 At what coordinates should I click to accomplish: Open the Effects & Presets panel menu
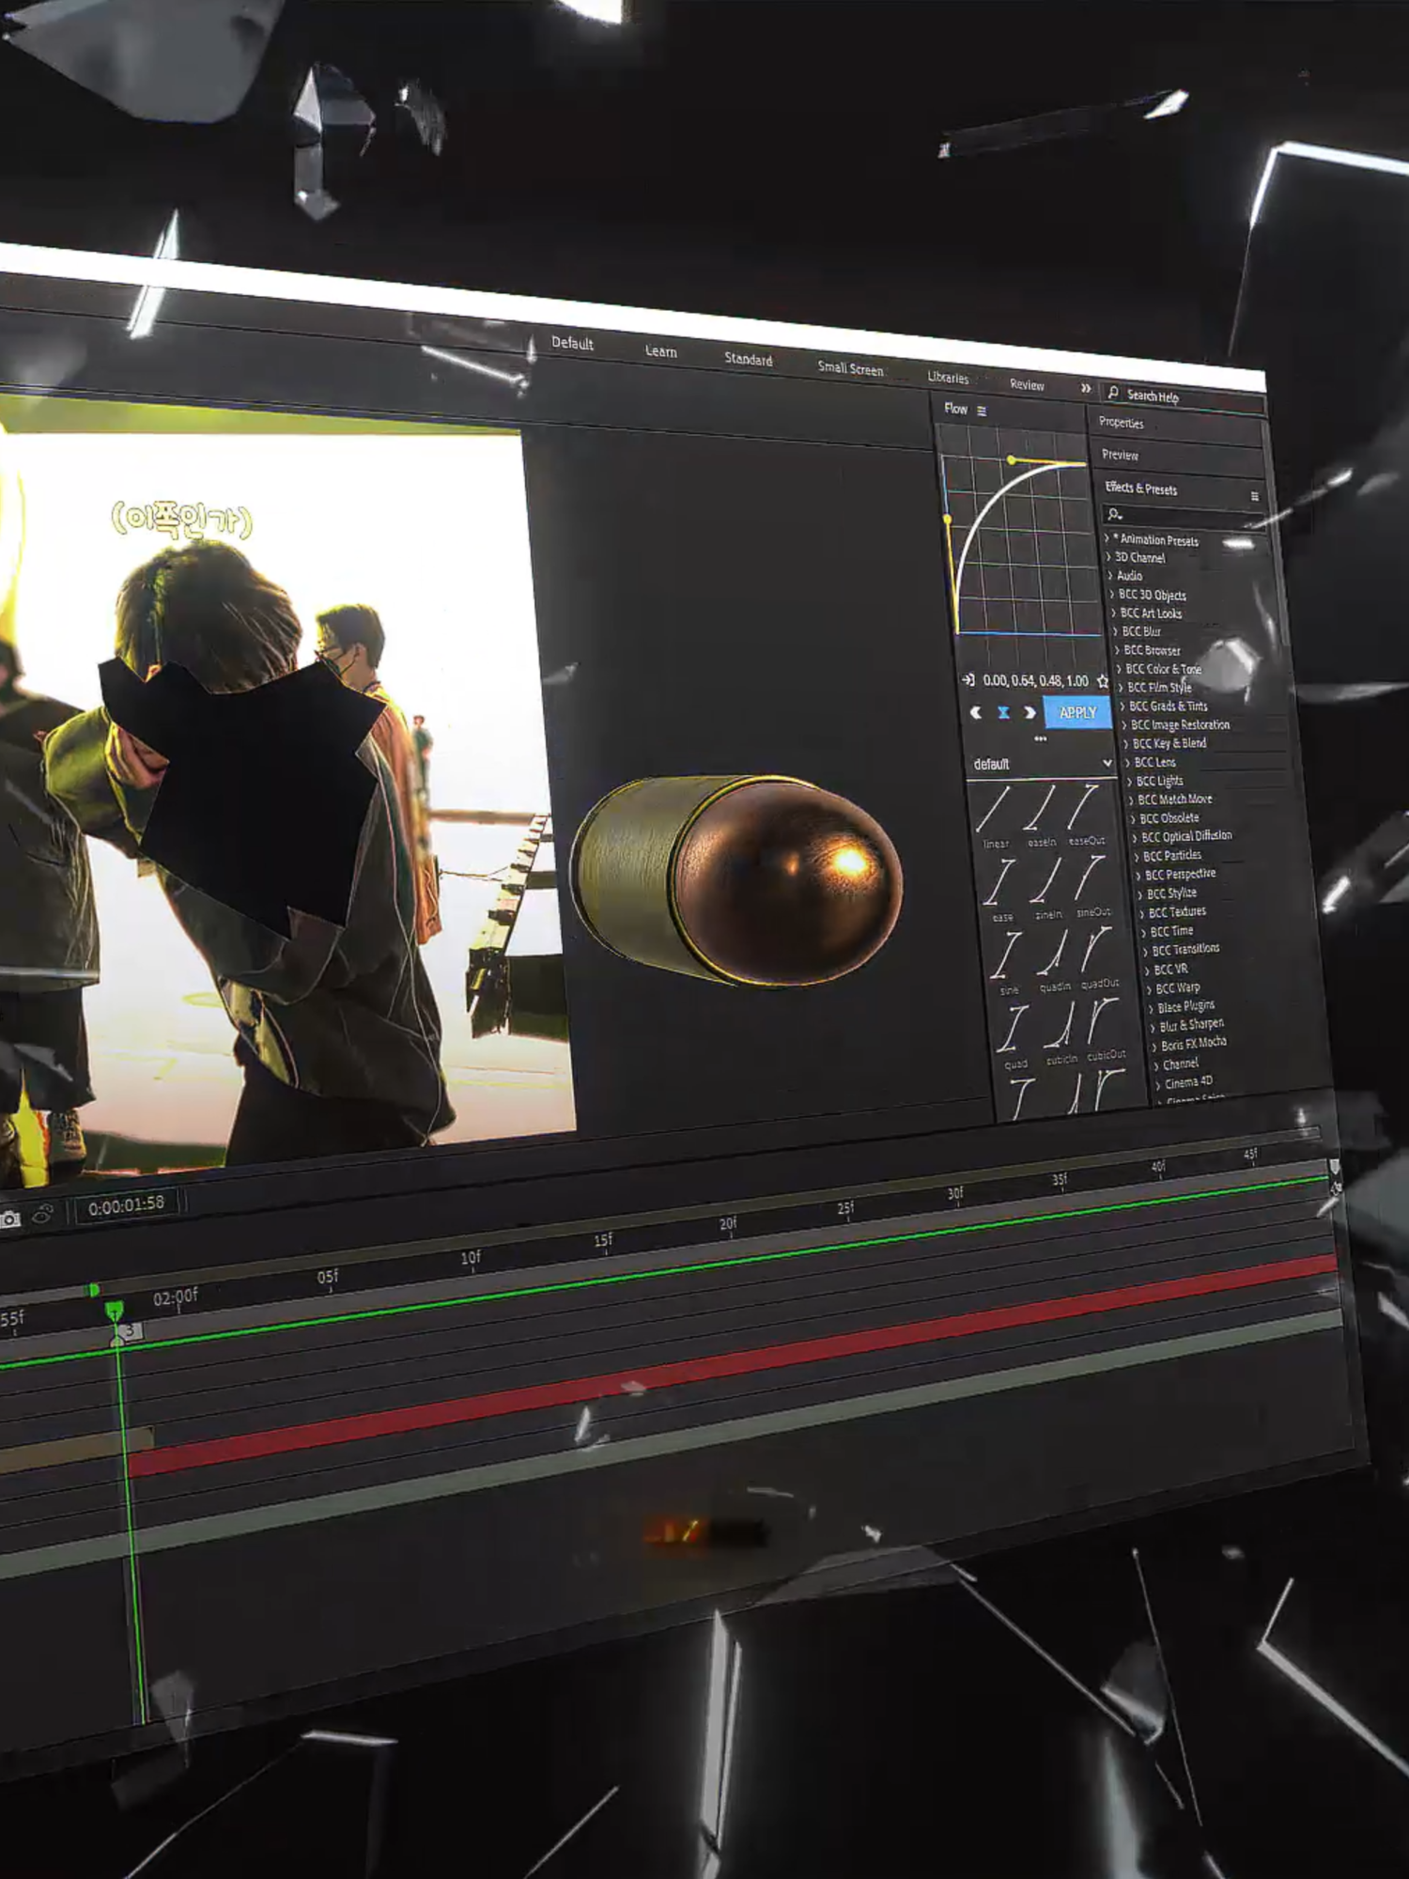(x=1254, y=496)
